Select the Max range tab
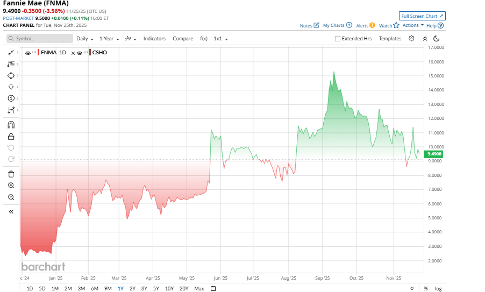Screen dimensions: 485x292 tap(199, 288)
